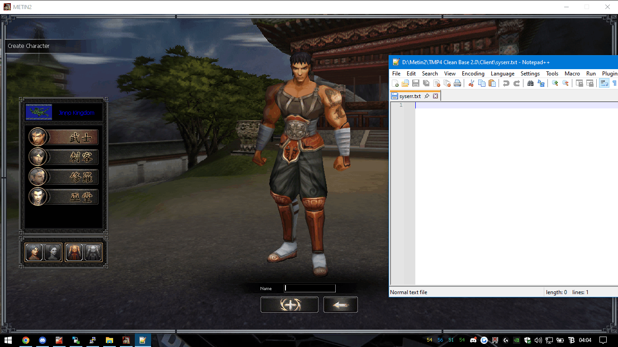Click the Find binoculars icon
The height and width of the screenshot is (347, 618).
[530, 83]
